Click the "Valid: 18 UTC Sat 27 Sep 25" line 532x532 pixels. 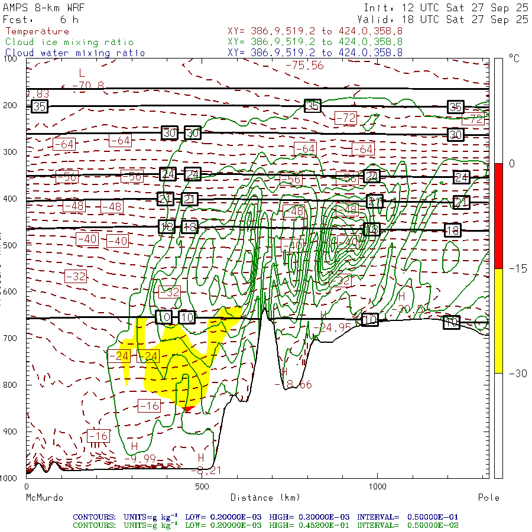[442, 20]
